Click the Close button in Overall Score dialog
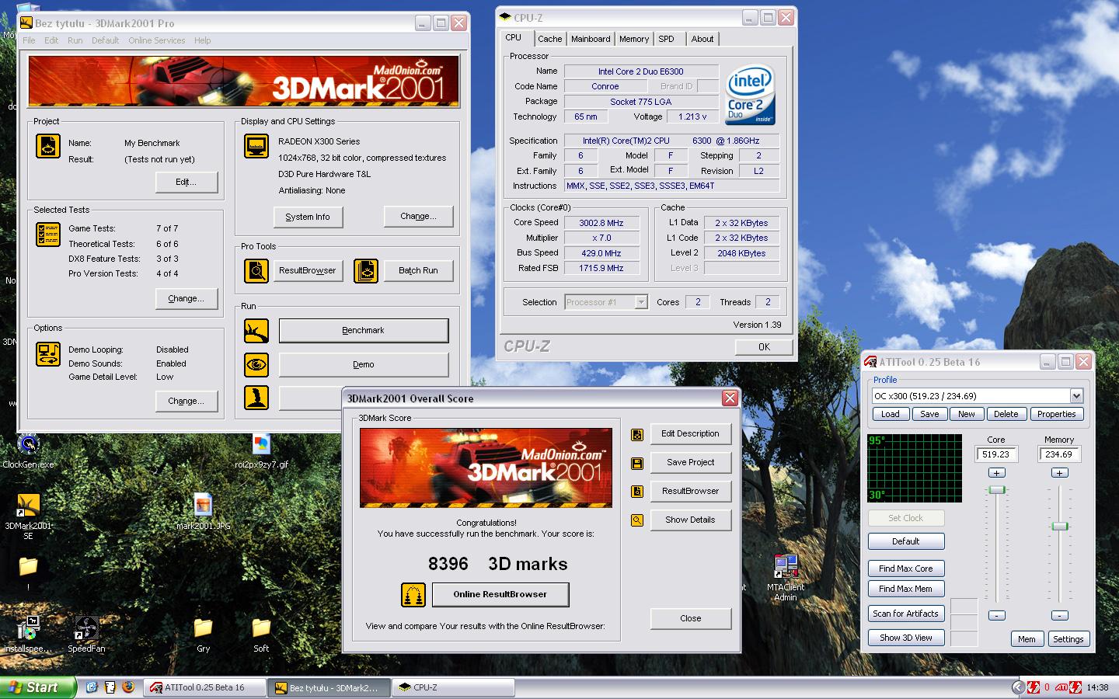 (x=691, y=619)
